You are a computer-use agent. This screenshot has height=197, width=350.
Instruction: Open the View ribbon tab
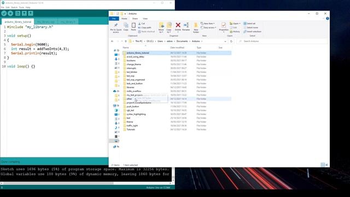(x=145, y=19)
